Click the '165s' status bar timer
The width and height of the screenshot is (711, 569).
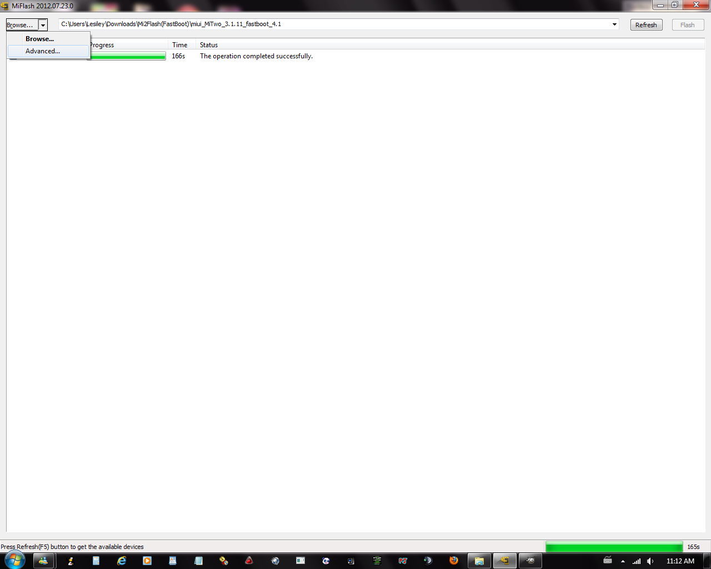(x=693, y=547)
